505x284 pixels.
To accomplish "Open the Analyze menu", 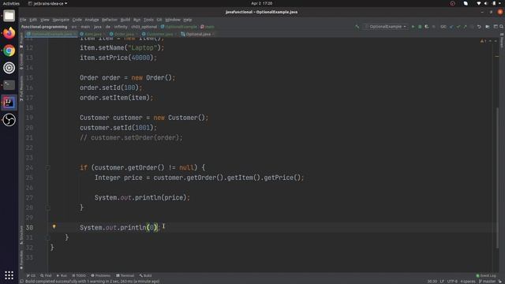I will 92,20.
